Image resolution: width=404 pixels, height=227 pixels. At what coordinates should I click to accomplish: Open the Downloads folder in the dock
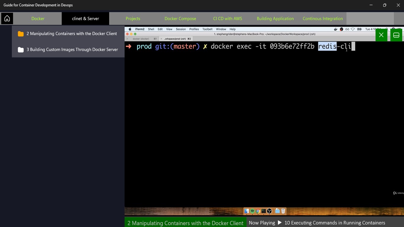click(277, 211)
